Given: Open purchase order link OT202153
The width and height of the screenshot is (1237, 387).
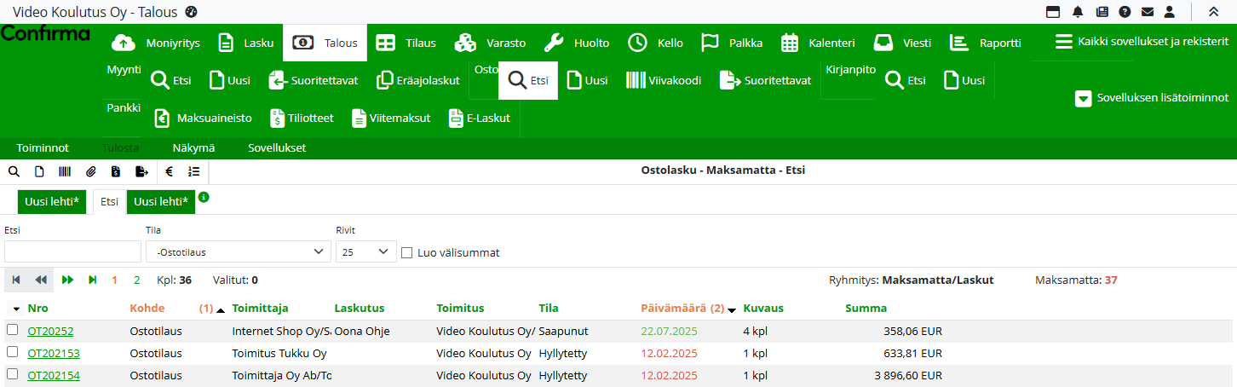Looking at the screenshot, I should (x=54, y=354).
